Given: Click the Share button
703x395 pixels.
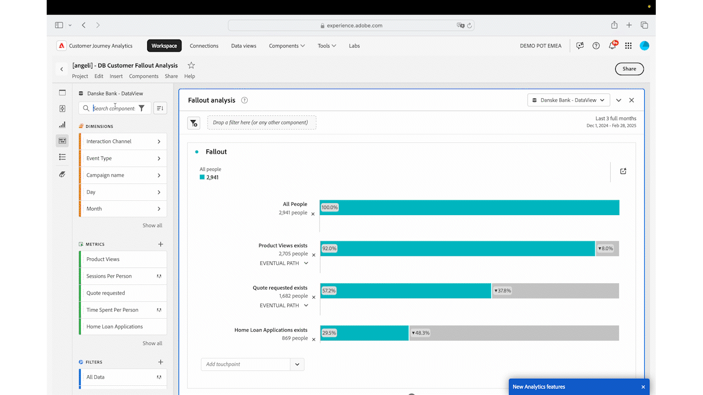Looking at the screenshot, I should [629, 69].
